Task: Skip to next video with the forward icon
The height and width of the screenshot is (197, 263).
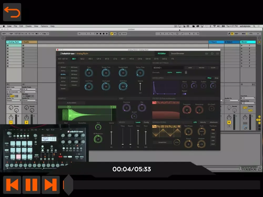Action: pos(51,185)
